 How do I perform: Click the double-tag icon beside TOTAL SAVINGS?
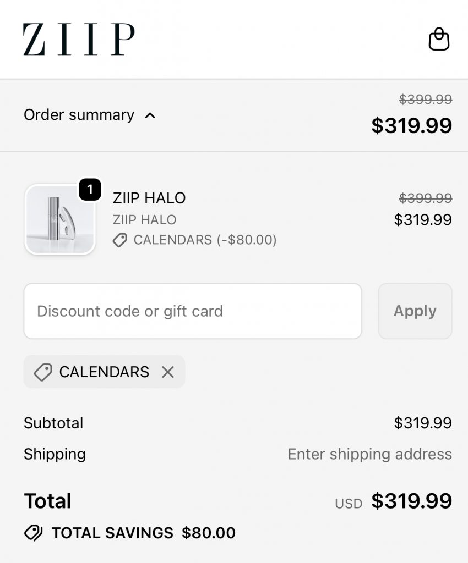[34, 533]
